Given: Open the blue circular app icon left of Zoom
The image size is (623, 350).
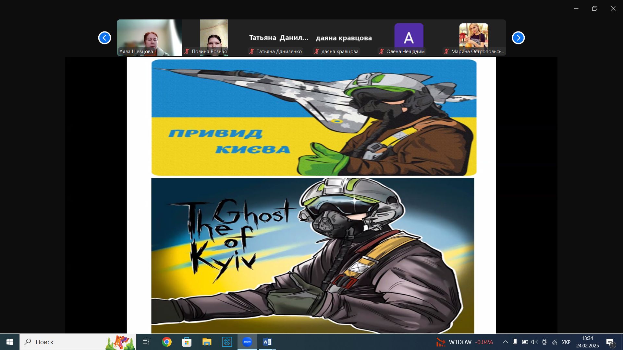Looking at the screenshot, I should coord(227,342).
